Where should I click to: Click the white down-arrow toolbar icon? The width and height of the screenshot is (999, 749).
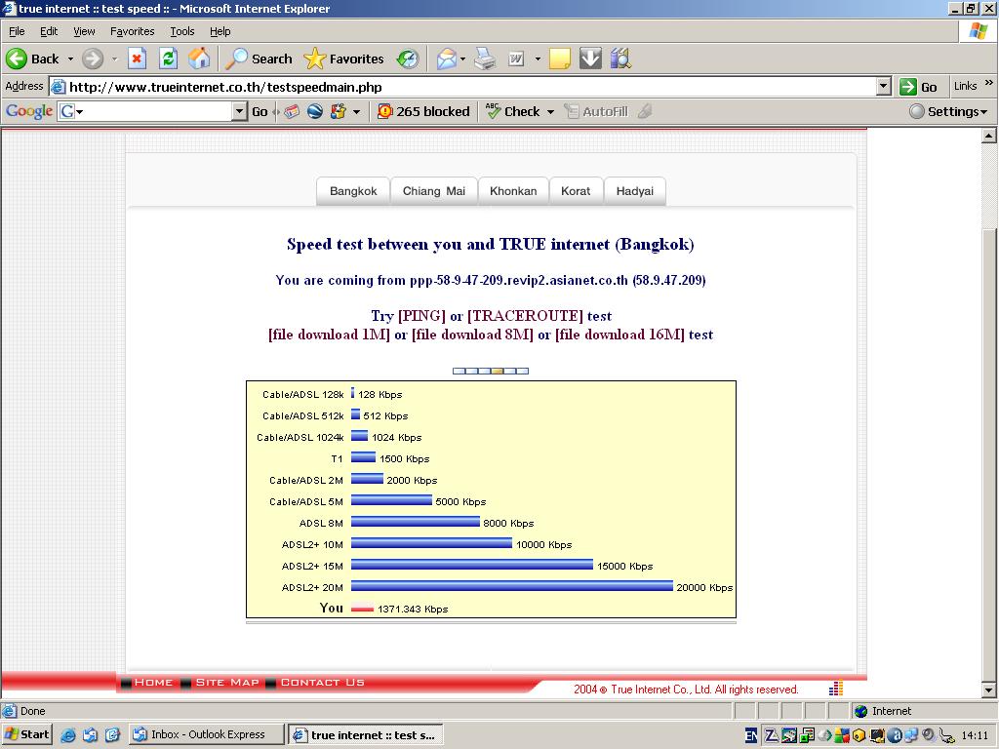point(590,59)
